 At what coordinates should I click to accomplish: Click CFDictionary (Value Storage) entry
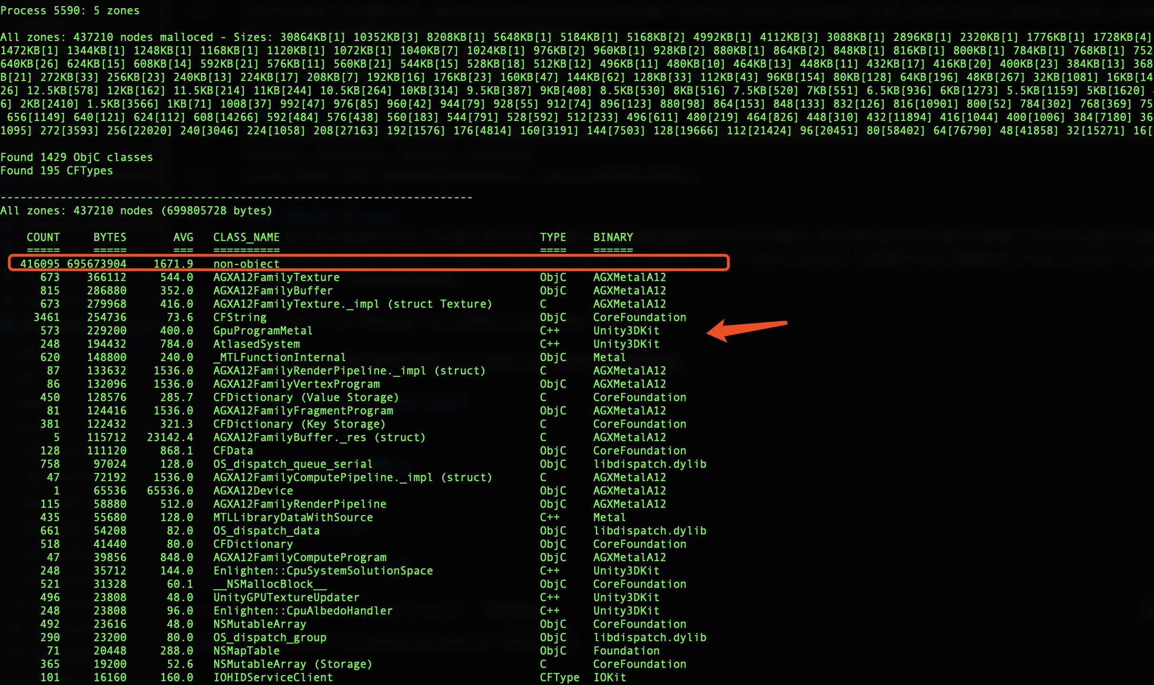306,397
